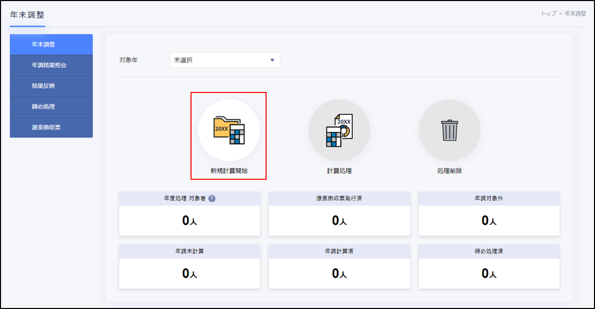
Task: Click help icon beside 年度処理 対象者
Action: tap(212, 199)
